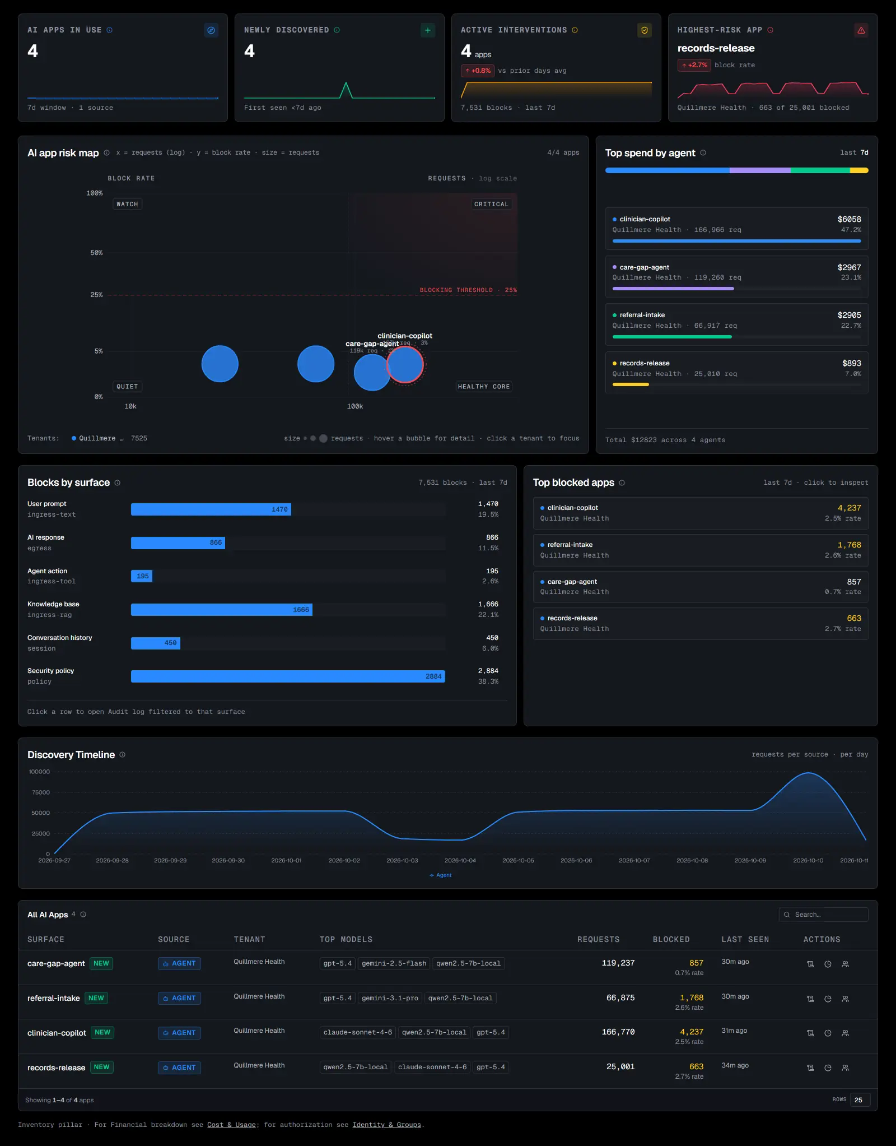This screenshot has width=896, height=1146.
Task: Inspect clinician-copilot in Top blocked apps
Action: coord(701,513)
